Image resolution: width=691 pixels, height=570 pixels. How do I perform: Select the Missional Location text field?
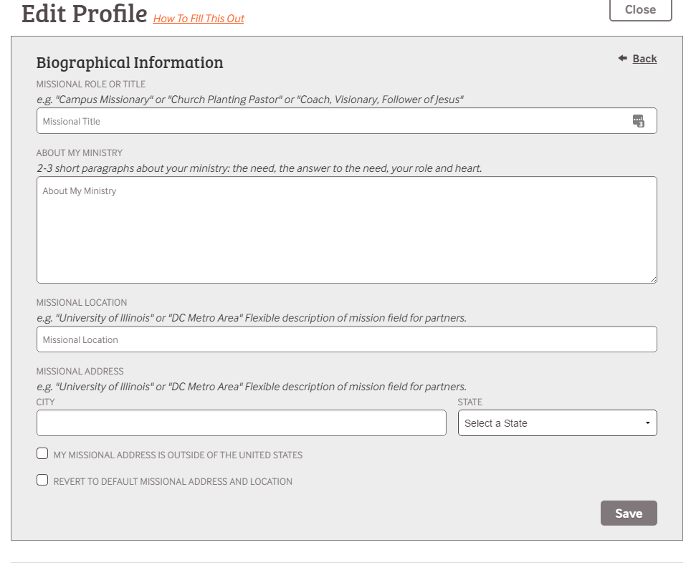pos(346,339)
